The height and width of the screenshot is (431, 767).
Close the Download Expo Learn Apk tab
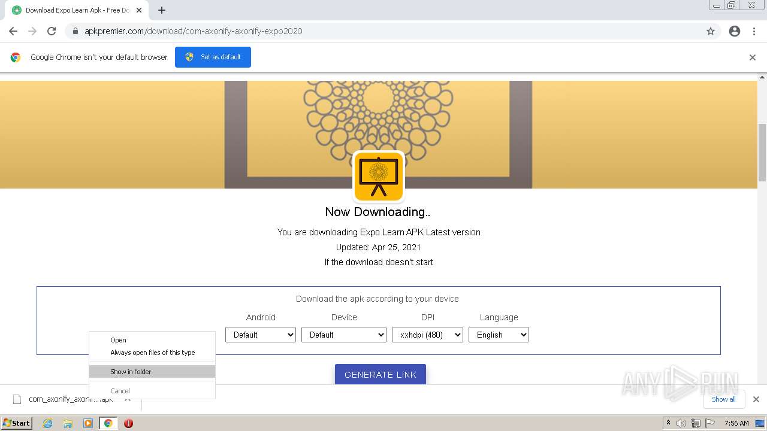coord(139,10)
